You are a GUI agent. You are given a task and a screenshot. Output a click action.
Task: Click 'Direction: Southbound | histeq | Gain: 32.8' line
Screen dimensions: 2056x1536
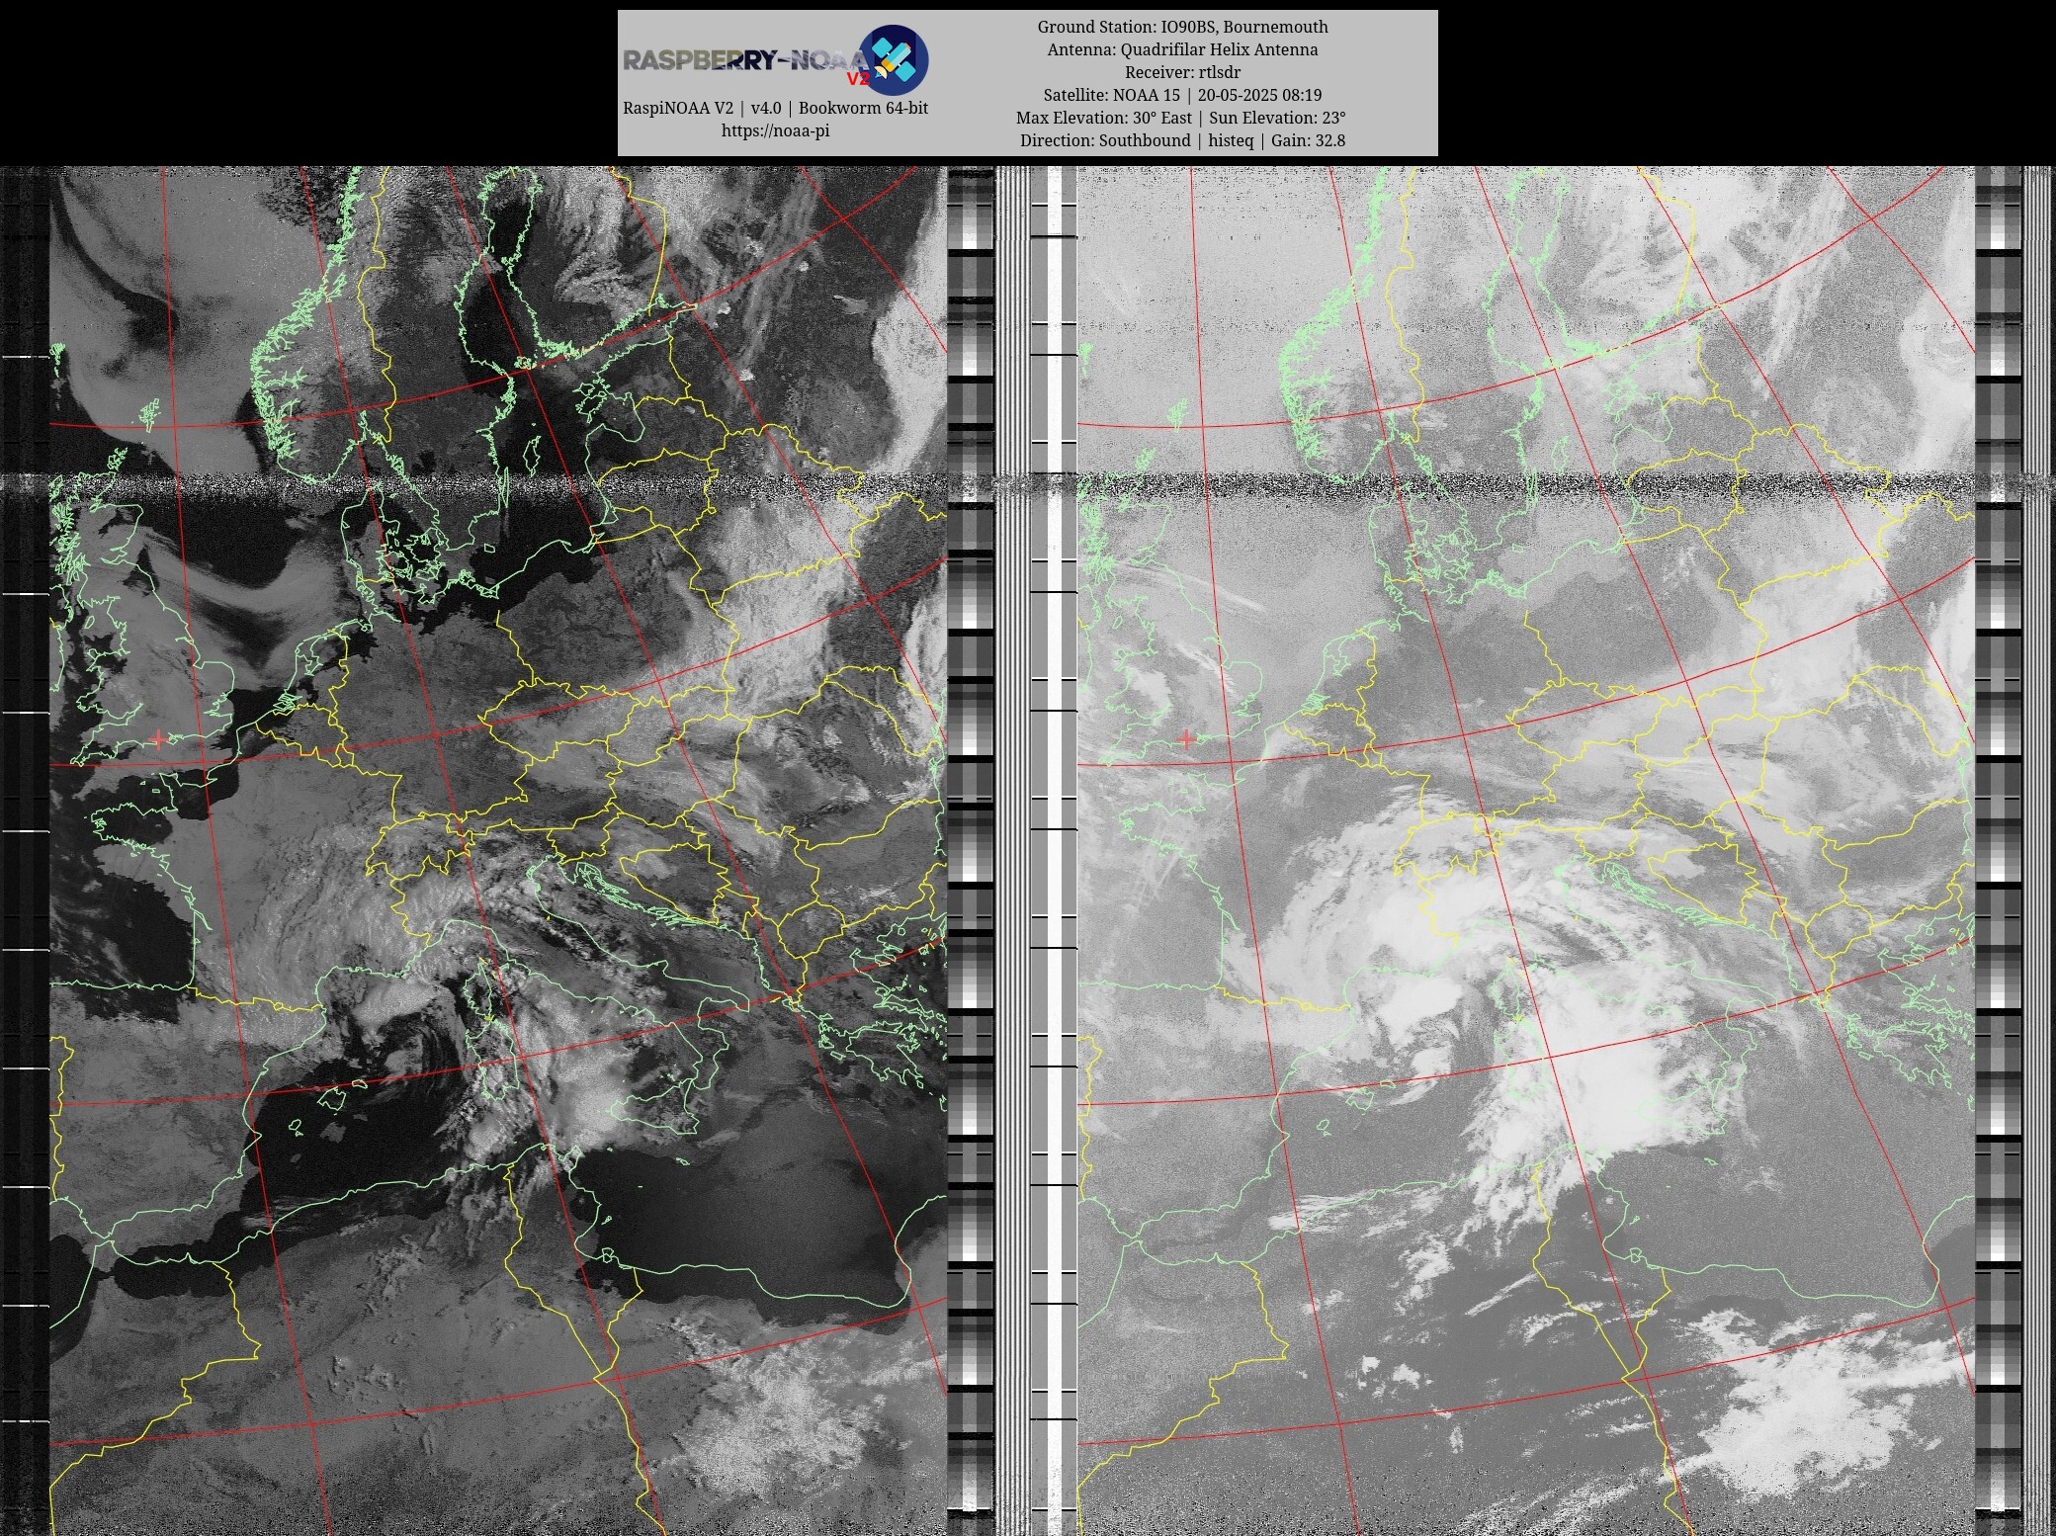tap(1182, 140)
